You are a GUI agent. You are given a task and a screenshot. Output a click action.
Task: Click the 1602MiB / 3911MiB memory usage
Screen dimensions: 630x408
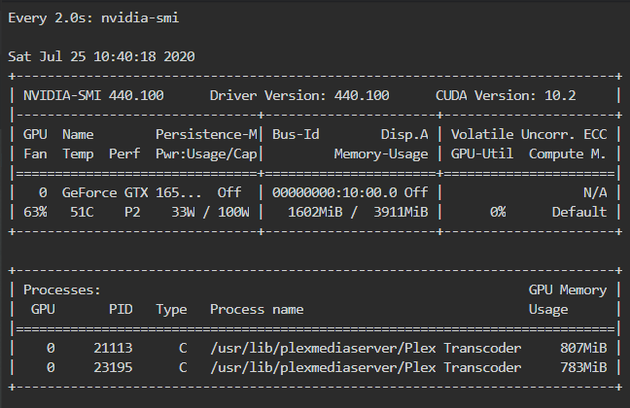(x=358, y=212)
